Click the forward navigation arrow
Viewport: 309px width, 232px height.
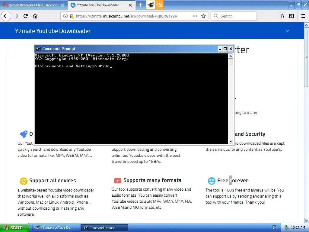click(16, 16)
